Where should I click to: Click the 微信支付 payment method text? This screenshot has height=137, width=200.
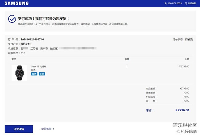pyautogui.click(x=26, y=44)
